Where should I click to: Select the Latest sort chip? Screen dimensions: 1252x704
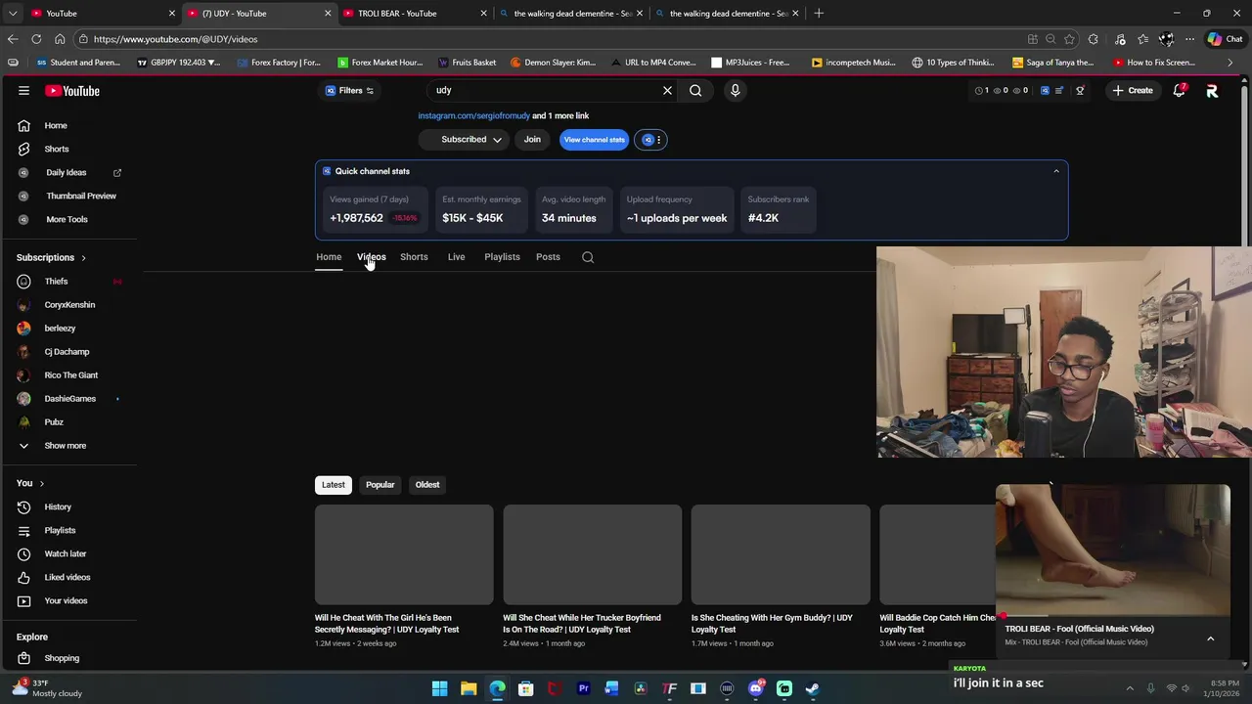point(334,485)
